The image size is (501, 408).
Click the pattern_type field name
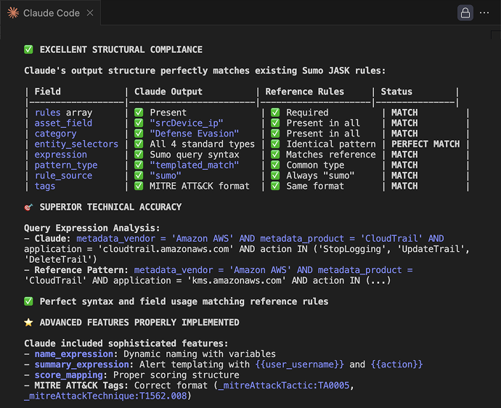(x=66, y=166)
